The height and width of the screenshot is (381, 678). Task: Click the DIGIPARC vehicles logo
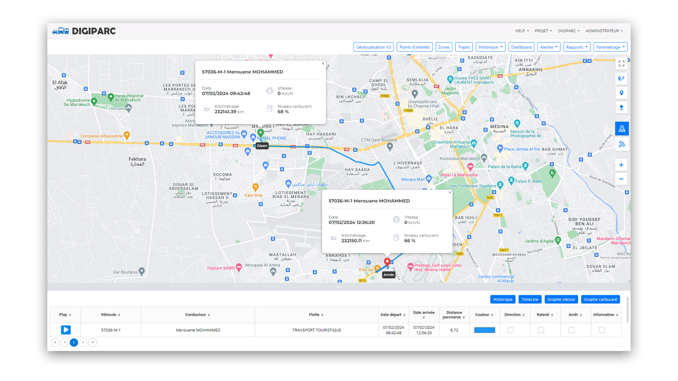coord(84,31)
